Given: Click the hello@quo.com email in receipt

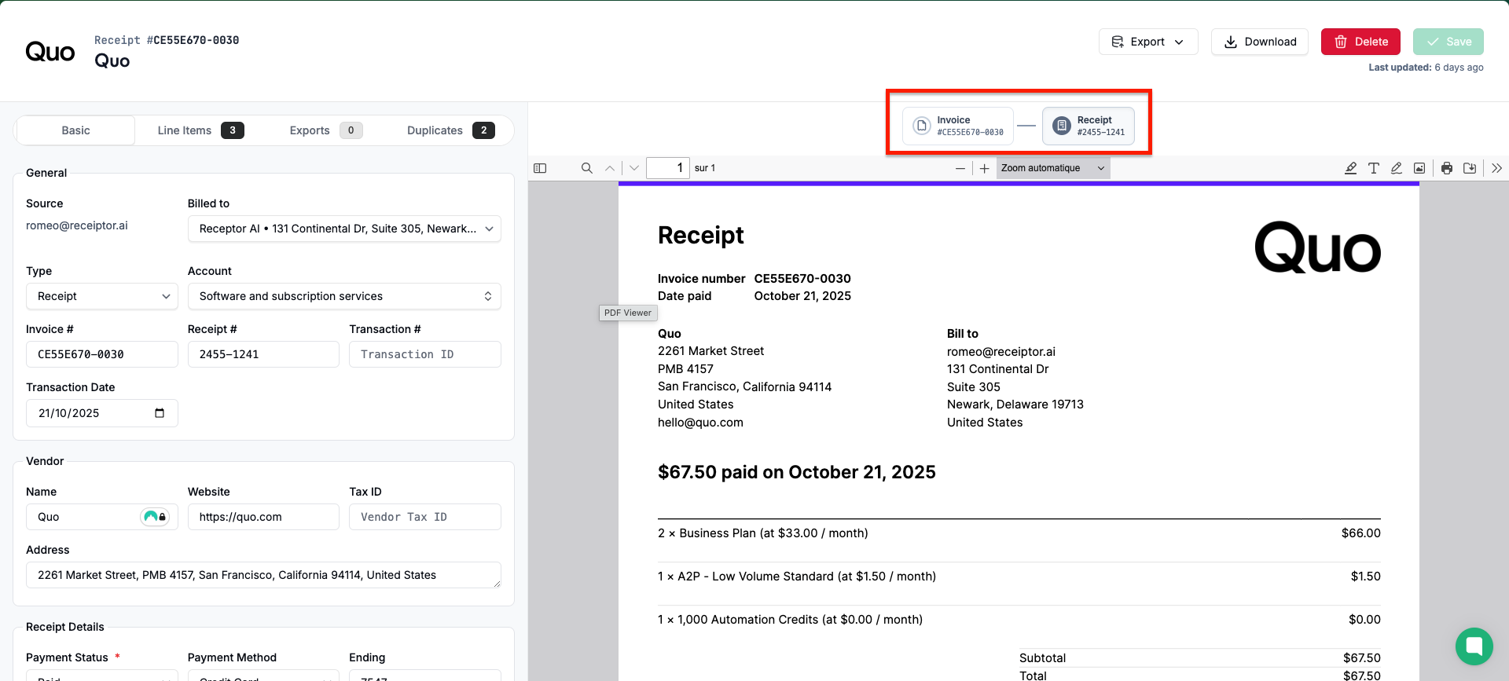Looking at the screenshot, I should [700, 423].
